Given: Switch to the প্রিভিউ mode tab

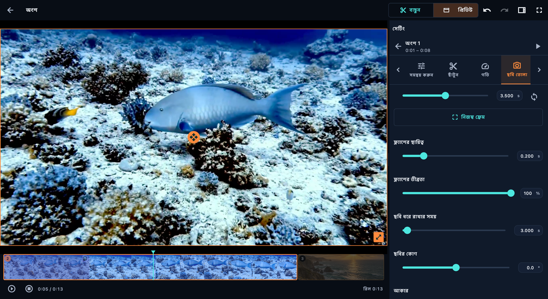Looking at the screenshot, I should 456,10.
